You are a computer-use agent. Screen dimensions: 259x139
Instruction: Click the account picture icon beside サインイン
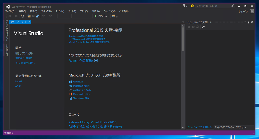point(252,11)
